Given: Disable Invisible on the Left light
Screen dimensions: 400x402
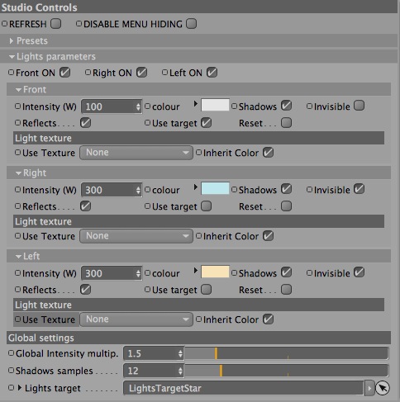Looking at the screenshot, I should click(x=359, y=272).
